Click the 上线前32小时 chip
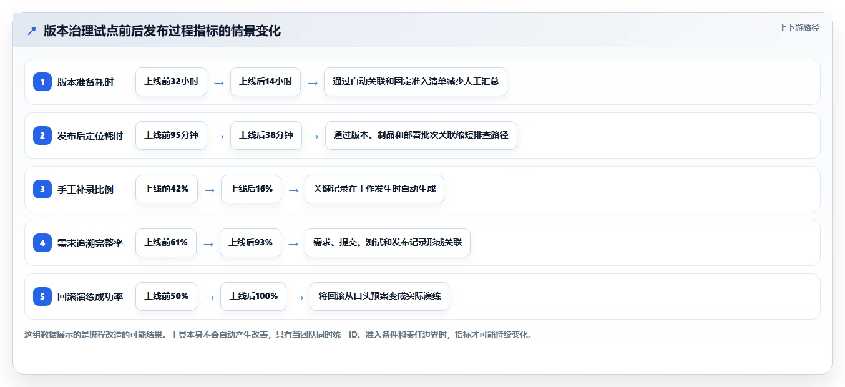845x387 pixels. [171, 82]
